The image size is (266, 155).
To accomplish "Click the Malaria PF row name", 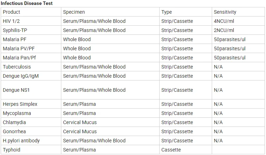I will coord(14,39).
